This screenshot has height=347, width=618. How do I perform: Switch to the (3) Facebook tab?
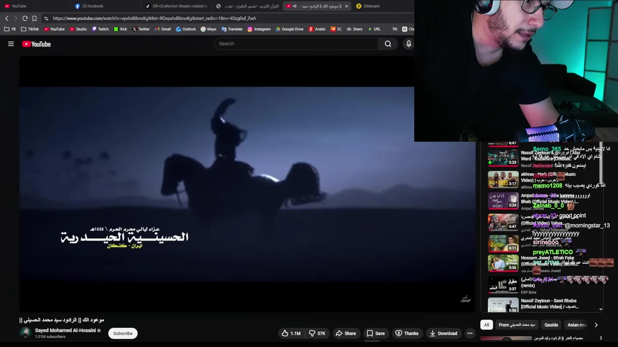pos(106,6)
